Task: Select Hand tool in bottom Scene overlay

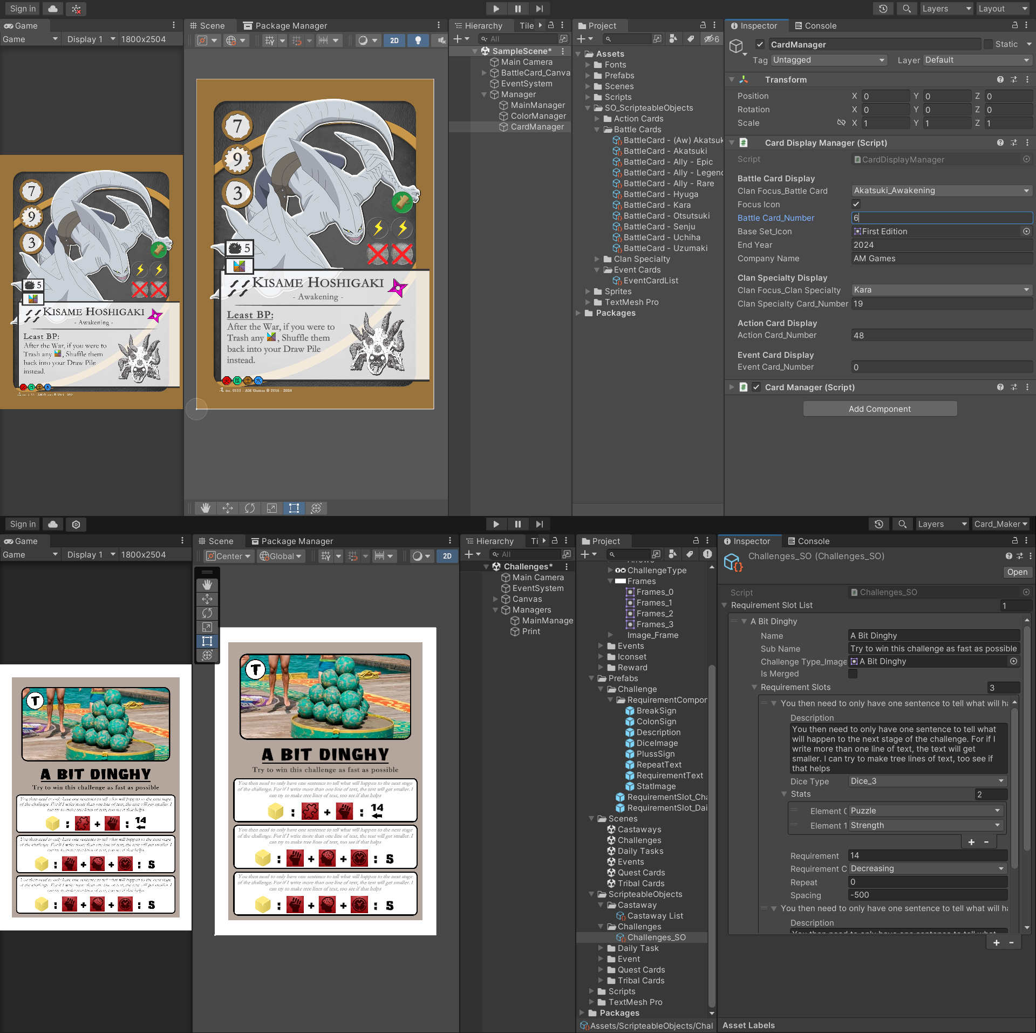Action: click(x=207, y=585)
